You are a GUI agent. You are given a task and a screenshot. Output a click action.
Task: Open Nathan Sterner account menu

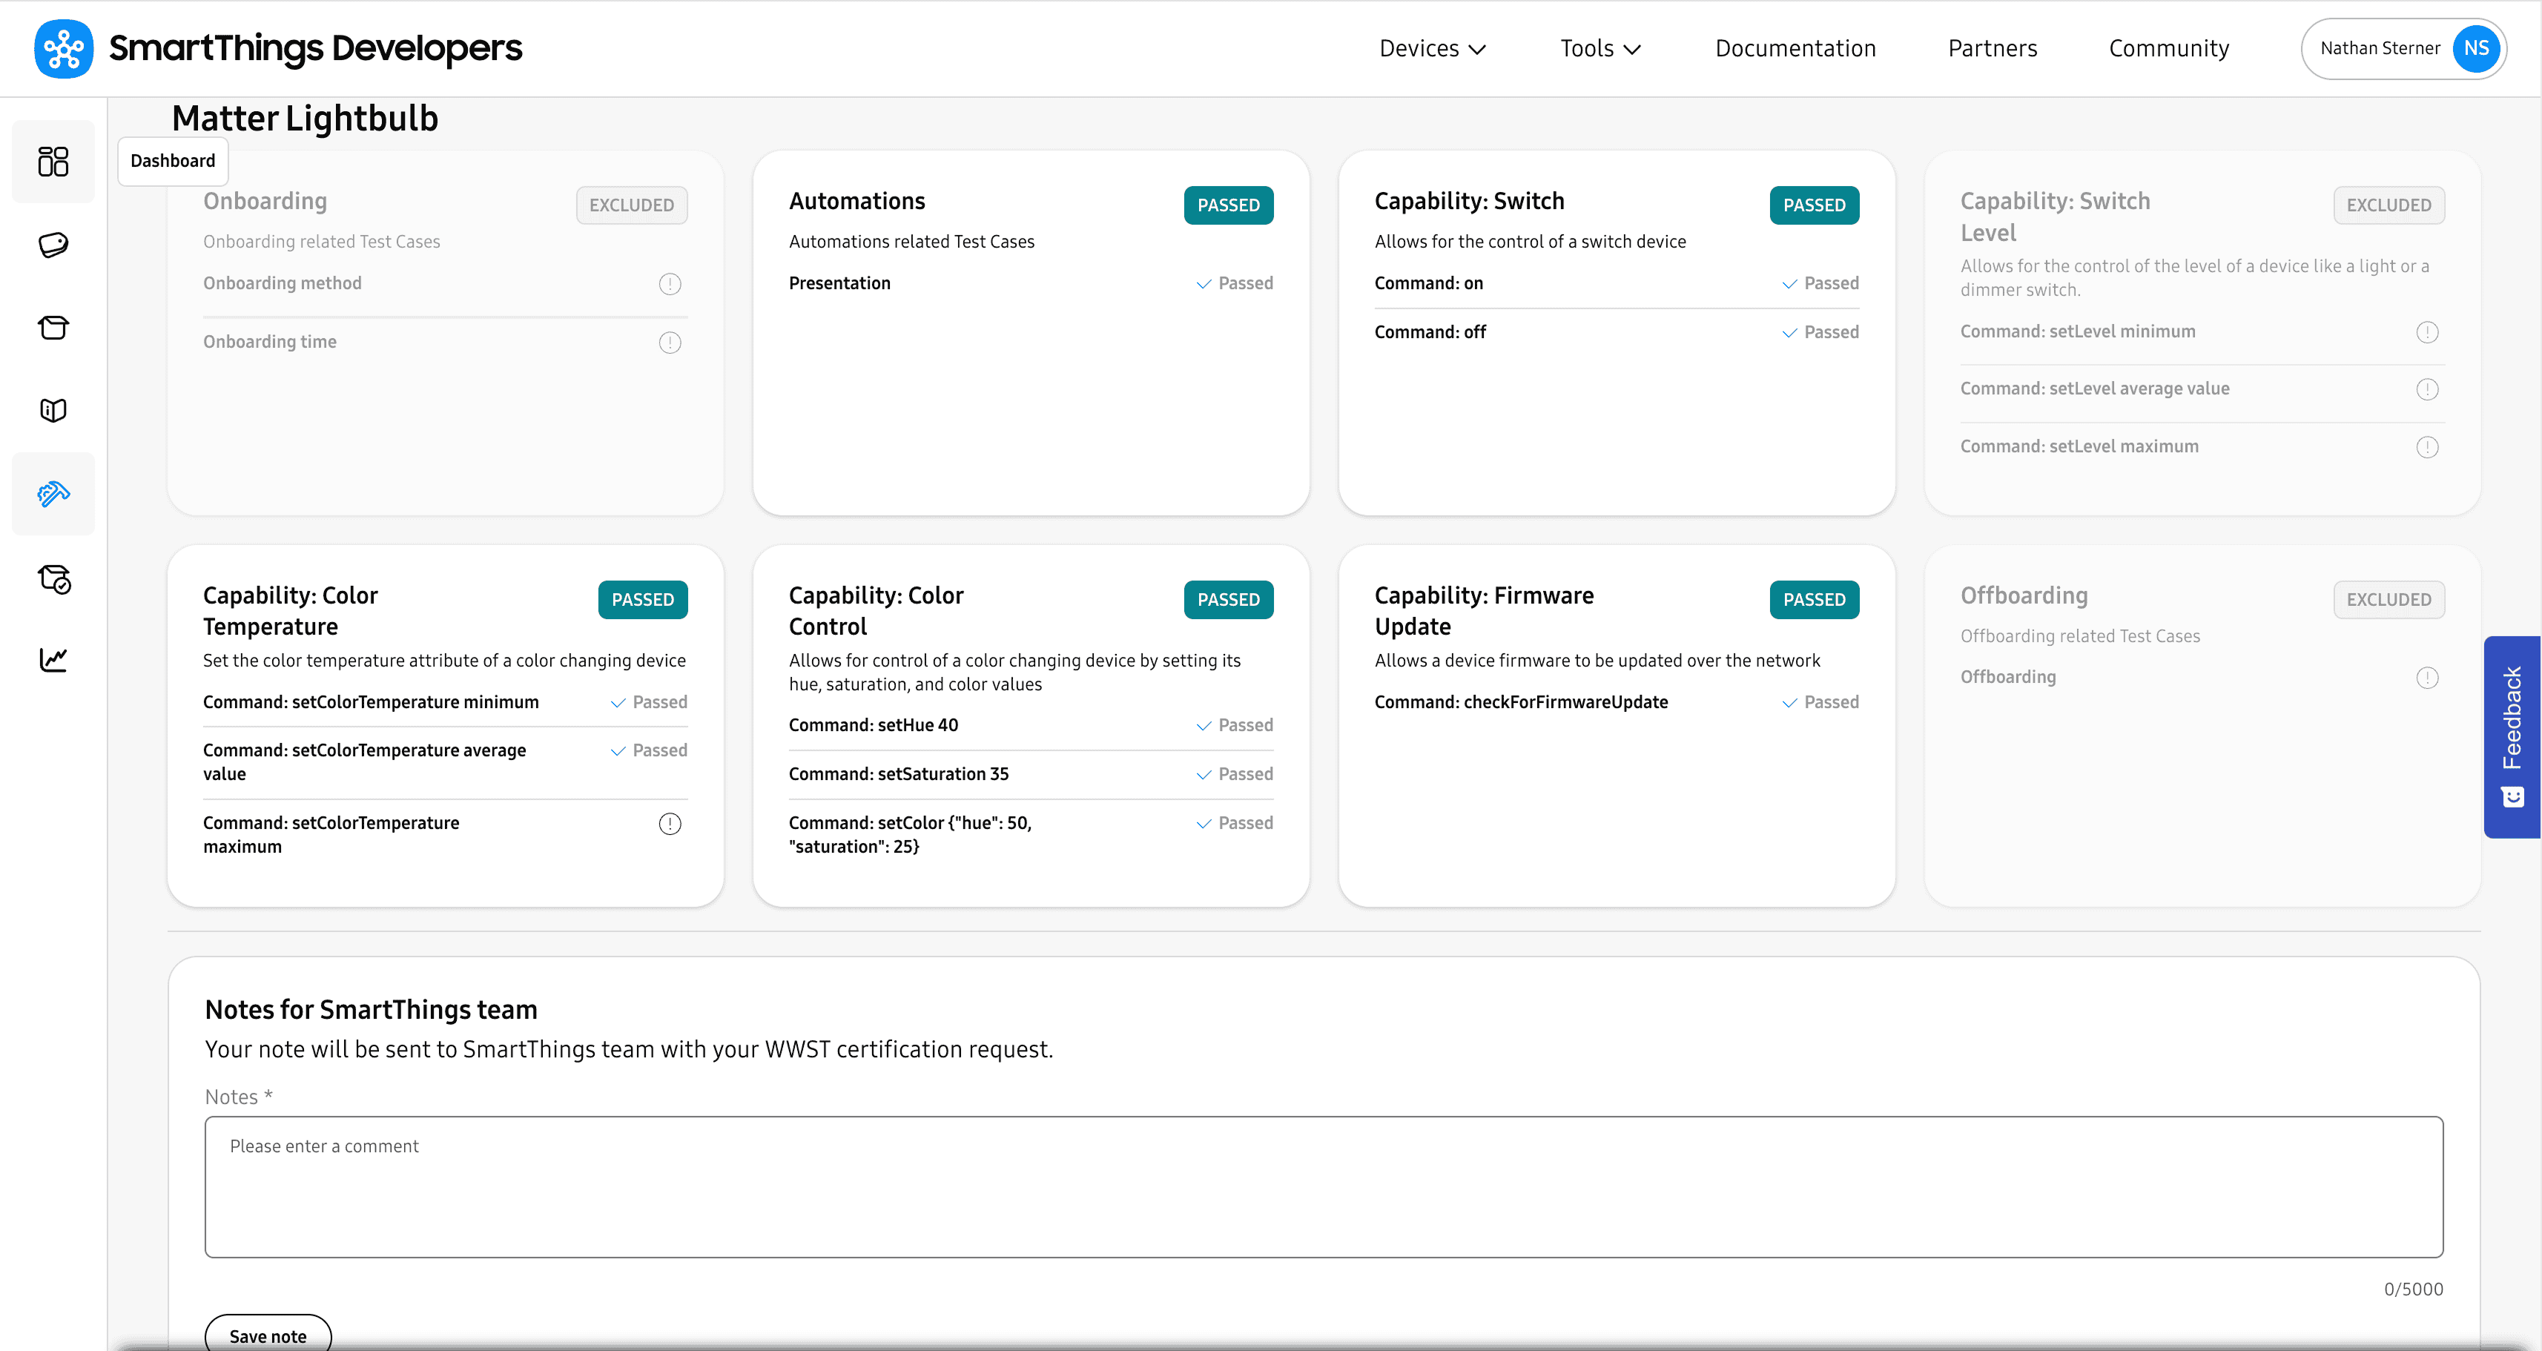coord(2403,48)
